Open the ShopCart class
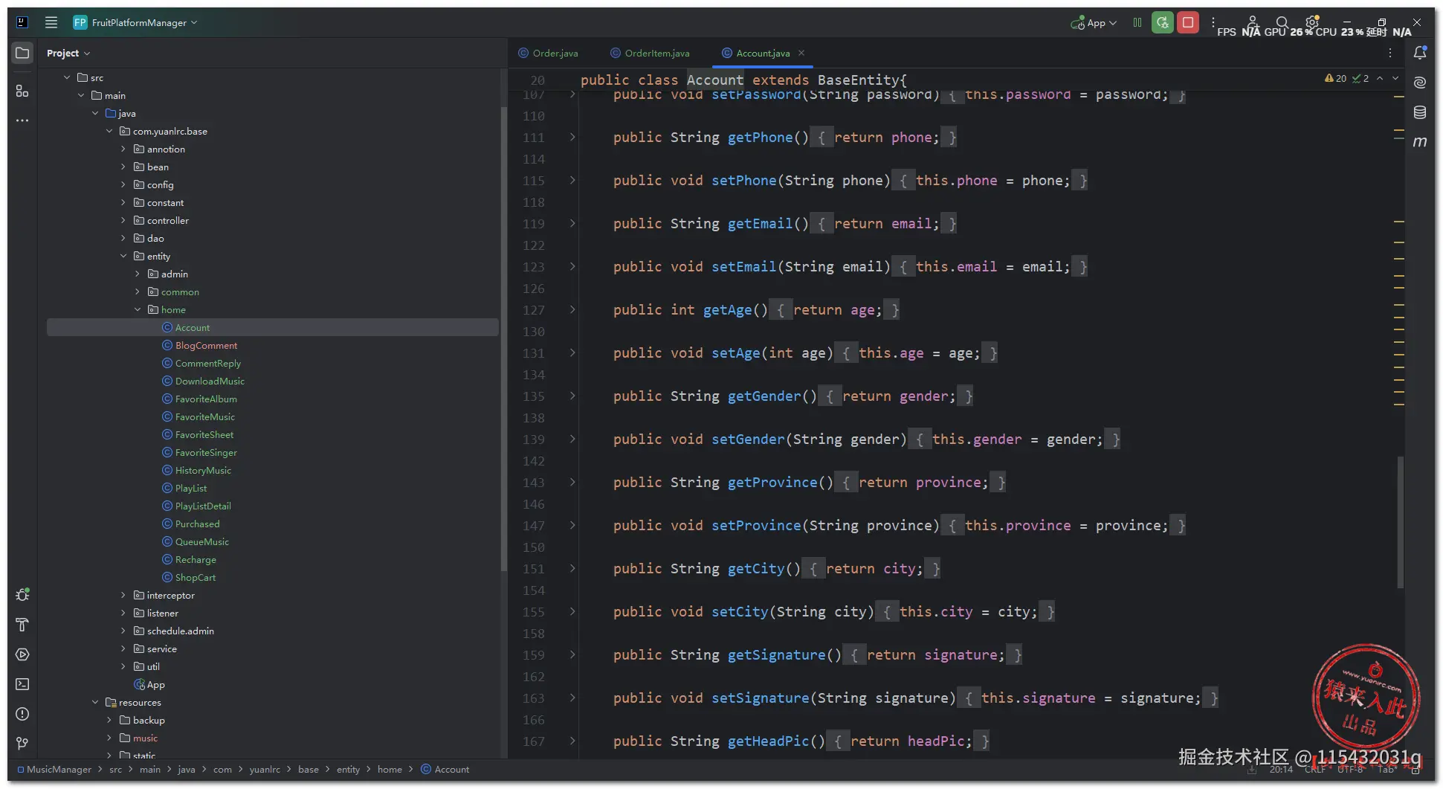1443x789 pixels. [x=195, y=577]
